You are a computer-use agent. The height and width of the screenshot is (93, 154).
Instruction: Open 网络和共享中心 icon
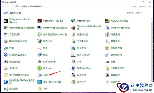tap(73, 68)
